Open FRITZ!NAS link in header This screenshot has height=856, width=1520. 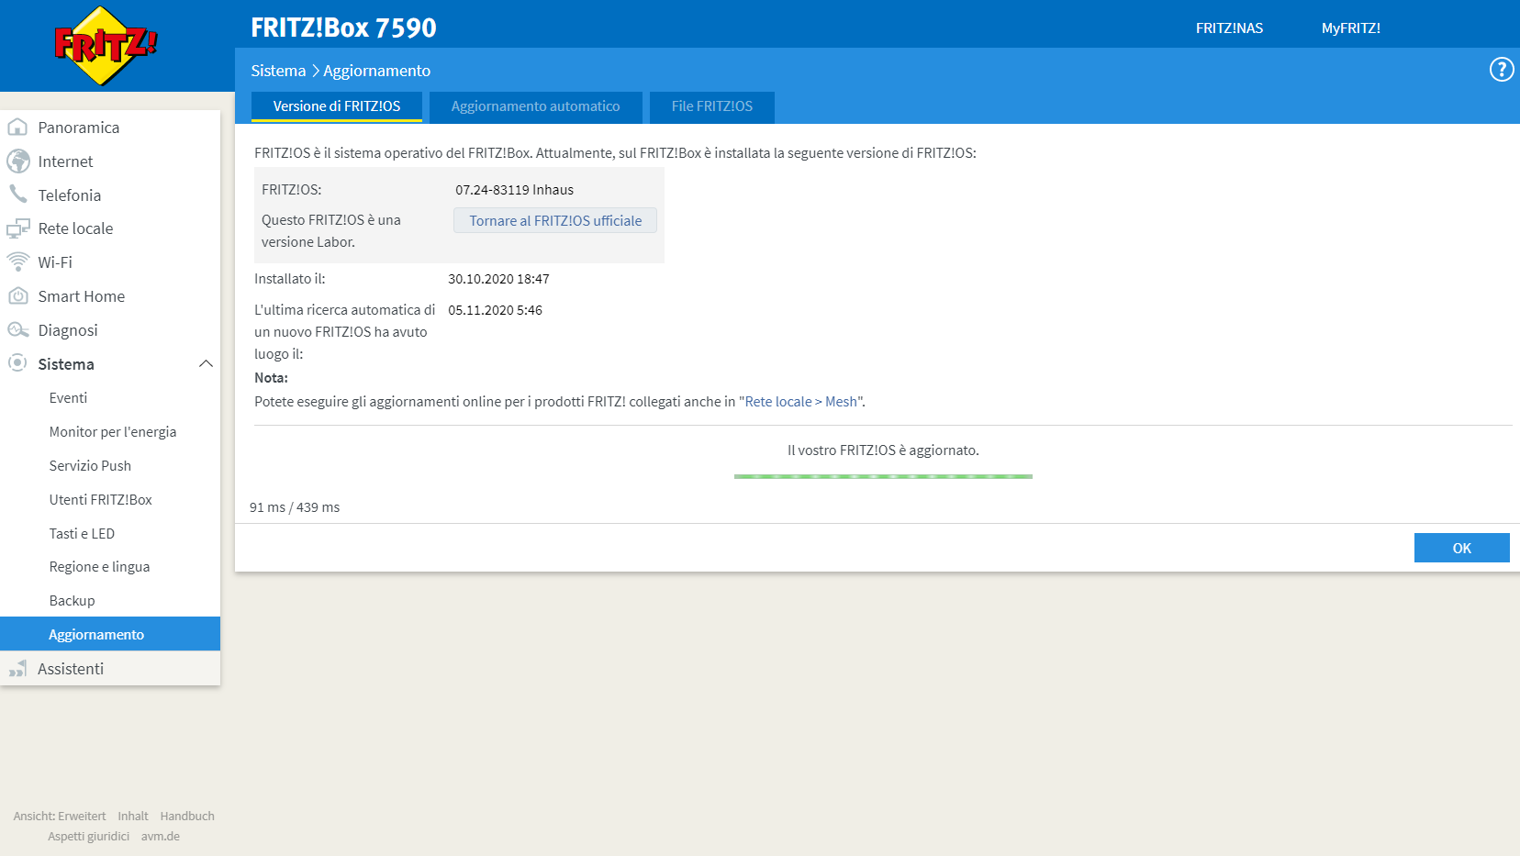(x=1229, y=28)
